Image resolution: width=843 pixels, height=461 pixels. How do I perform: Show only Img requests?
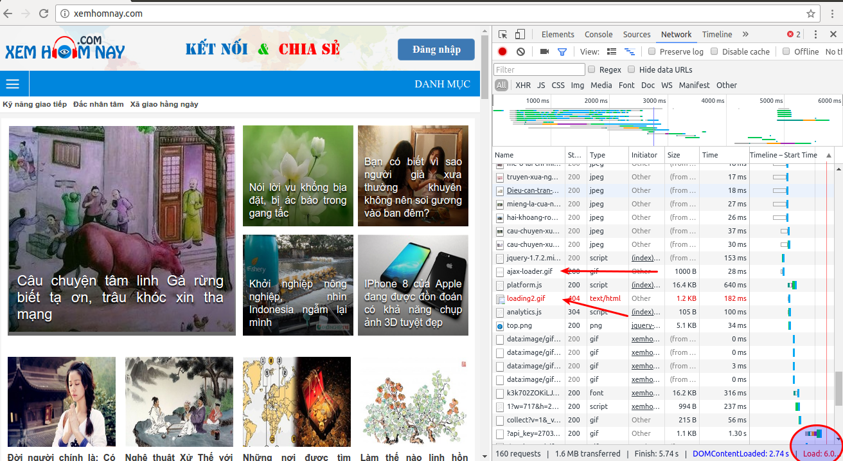pyautogui.click(x=578, y=85)
